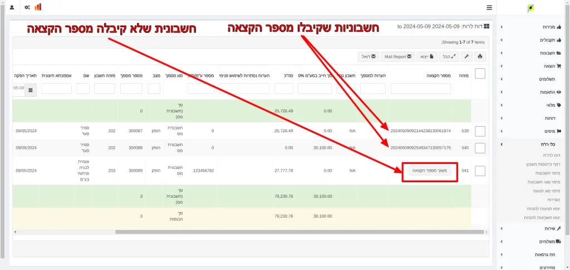Open the settings gears icon
This screenshot has height=270, width=570.
(27, 7)
